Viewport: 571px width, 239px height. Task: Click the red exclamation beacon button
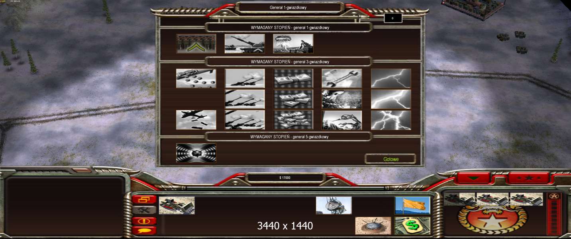pos(144,221)
